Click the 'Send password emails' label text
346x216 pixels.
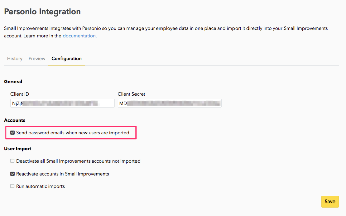click(x=73, y=133)
